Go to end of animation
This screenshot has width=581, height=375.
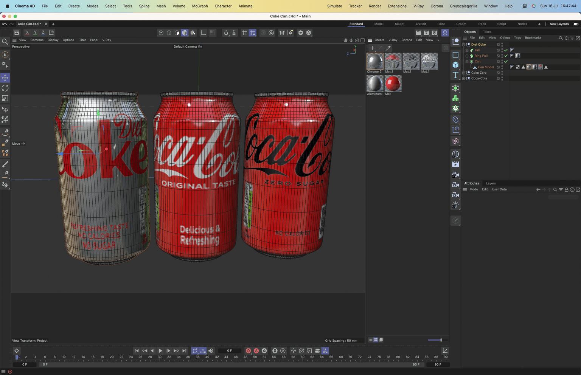point(184,351)
